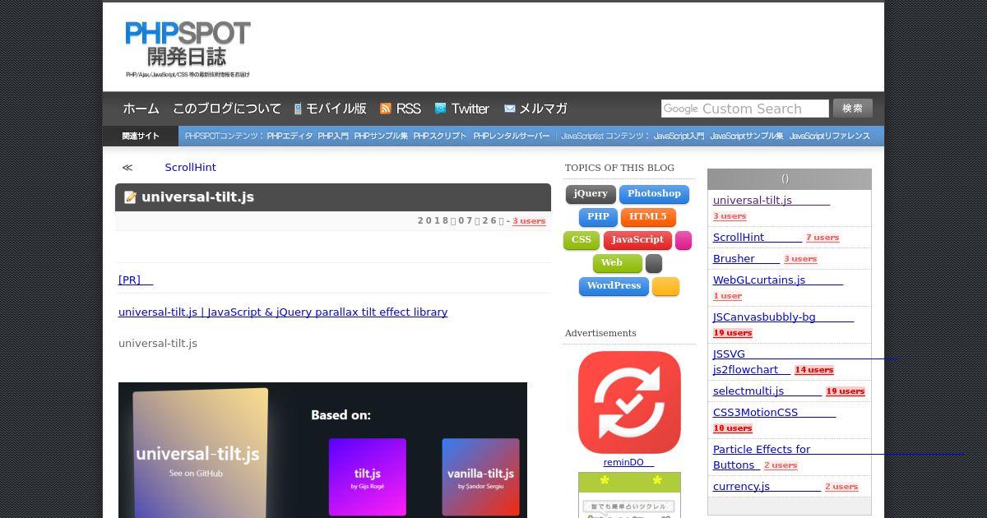
Task: Open PHPレンタルサーバー link
Action: click(x=512, y=136)
